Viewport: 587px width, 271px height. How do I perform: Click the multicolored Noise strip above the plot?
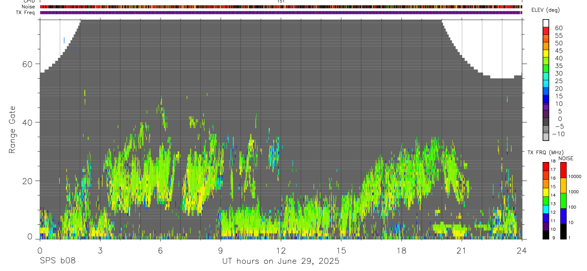[x=281, y=7]
